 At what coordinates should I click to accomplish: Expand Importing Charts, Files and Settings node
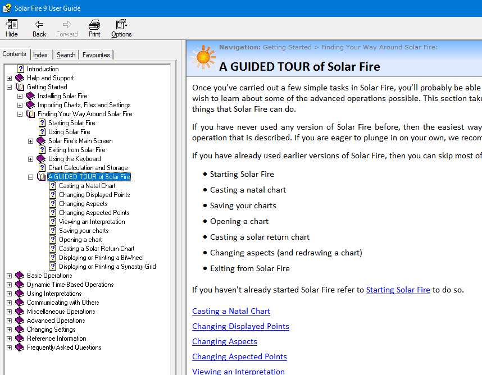tap(20, 105)
